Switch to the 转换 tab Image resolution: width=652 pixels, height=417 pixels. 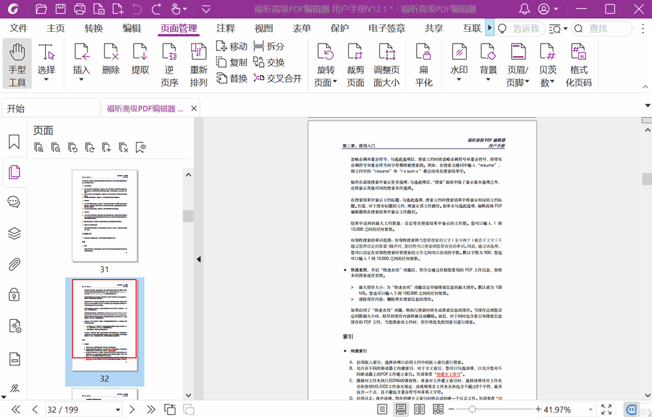93,28
